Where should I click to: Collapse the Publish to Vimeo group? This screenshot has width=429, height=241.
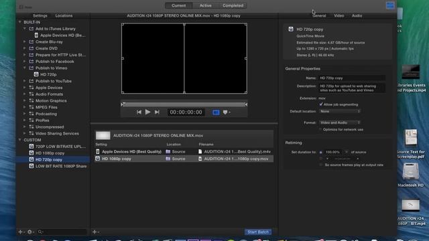(25, 68)
